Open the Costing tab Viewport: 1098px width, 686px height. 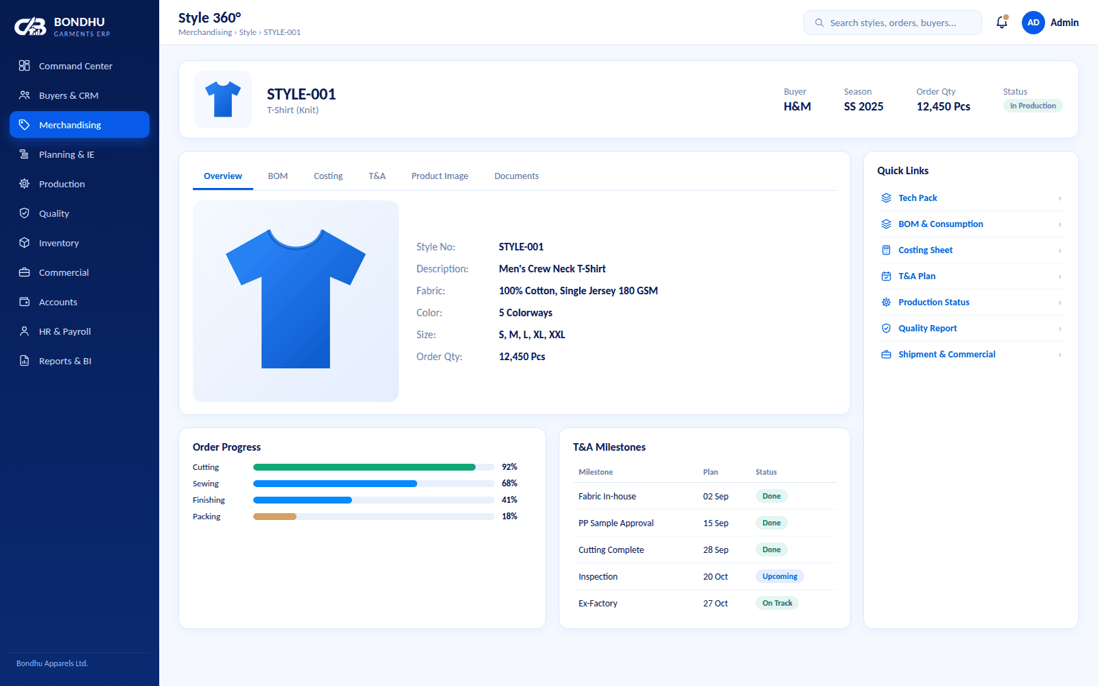pyautogui.click(x=328, y=176)
